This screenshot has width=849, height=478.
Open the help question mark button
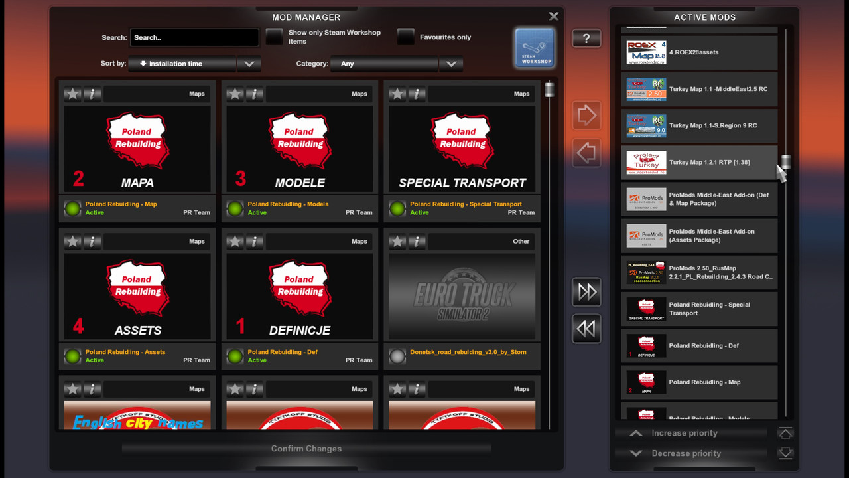pos(586,39)
